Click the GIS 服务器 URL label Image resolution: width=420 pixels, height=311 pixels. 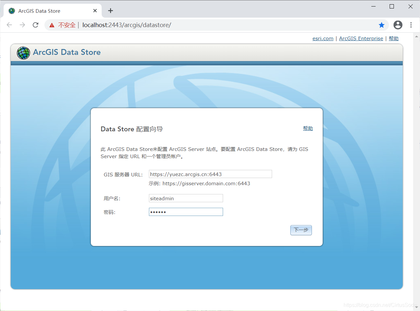(x=123, y=175)
